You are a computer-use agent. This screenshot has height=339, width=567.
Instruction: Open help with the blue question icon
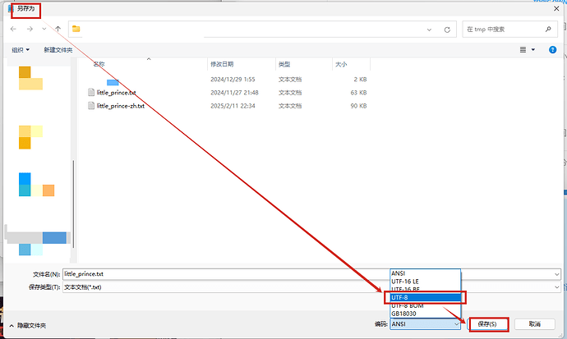click(552, 50)
